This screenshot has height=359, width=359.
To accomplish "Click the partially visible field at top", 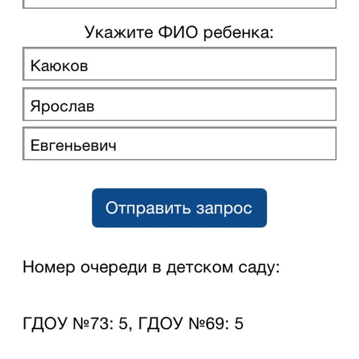I will click(180, 3).
